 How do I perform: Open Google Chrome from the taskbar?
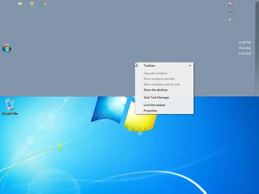(44, 4)
